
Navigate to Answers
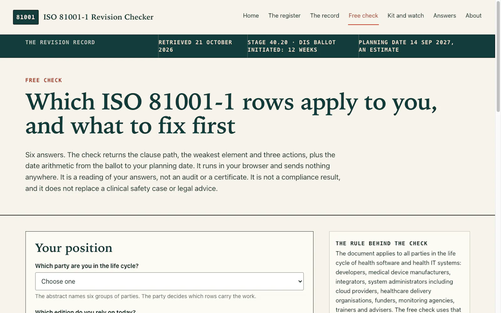[x=445, y=16]
